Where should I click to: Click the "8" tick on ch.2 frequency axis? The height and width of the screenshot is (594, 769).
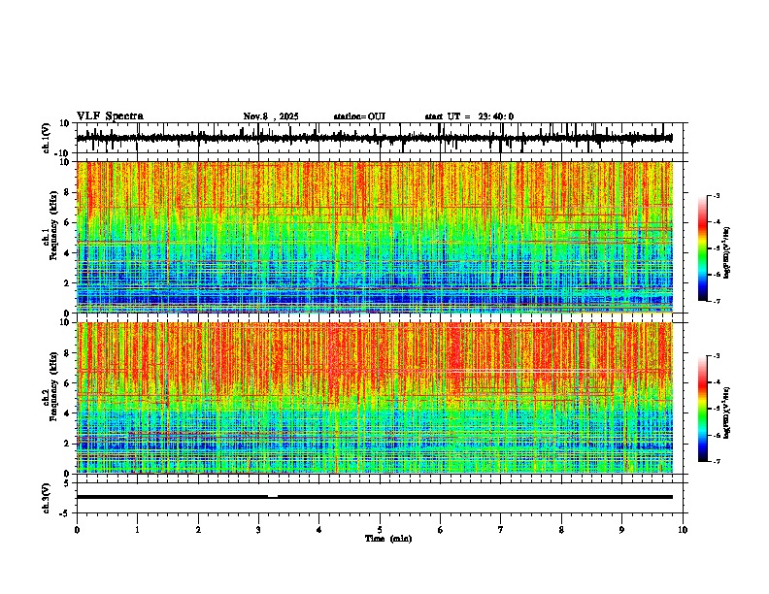(x=69, y=353)
